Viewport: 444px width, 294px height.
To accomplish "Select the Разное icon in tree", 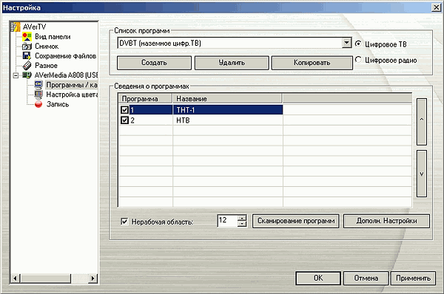I will click(x=27, y=66).
